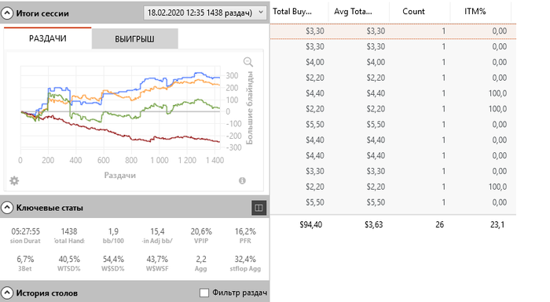Collapse the Итоги сессии section

pyautogui.click(x=7, y=13)
